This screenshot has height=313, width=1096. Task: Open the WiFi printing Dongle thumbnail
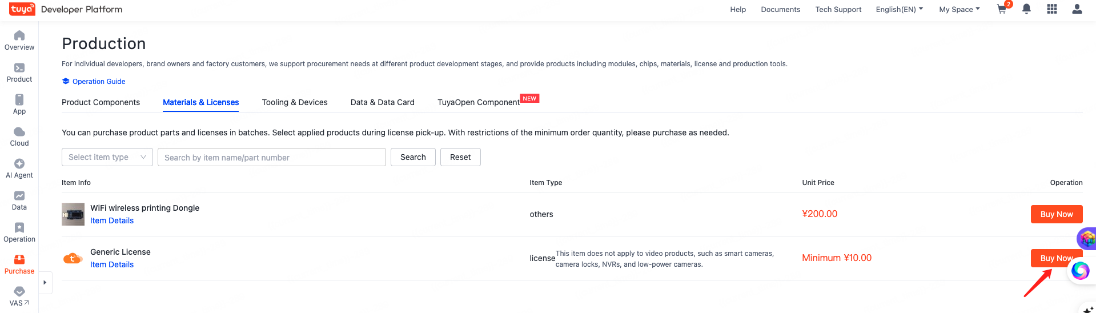point(73,214)
